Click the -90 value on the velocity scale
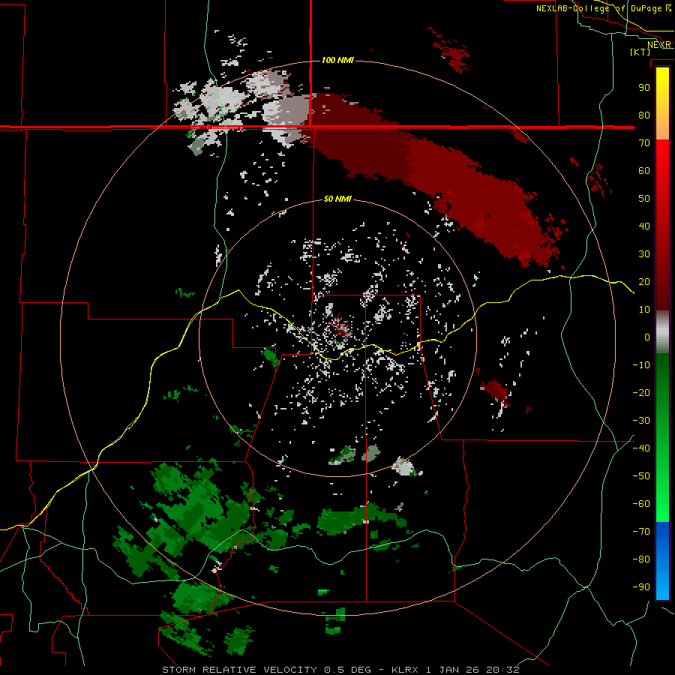 point(641,587)
